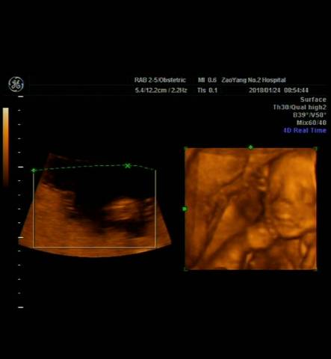The width and height of the screenshot is (331, 359).
Task: Click the 2018/01/24 date and time stamp
Action: pyautogui.click(x=279, y=90)
